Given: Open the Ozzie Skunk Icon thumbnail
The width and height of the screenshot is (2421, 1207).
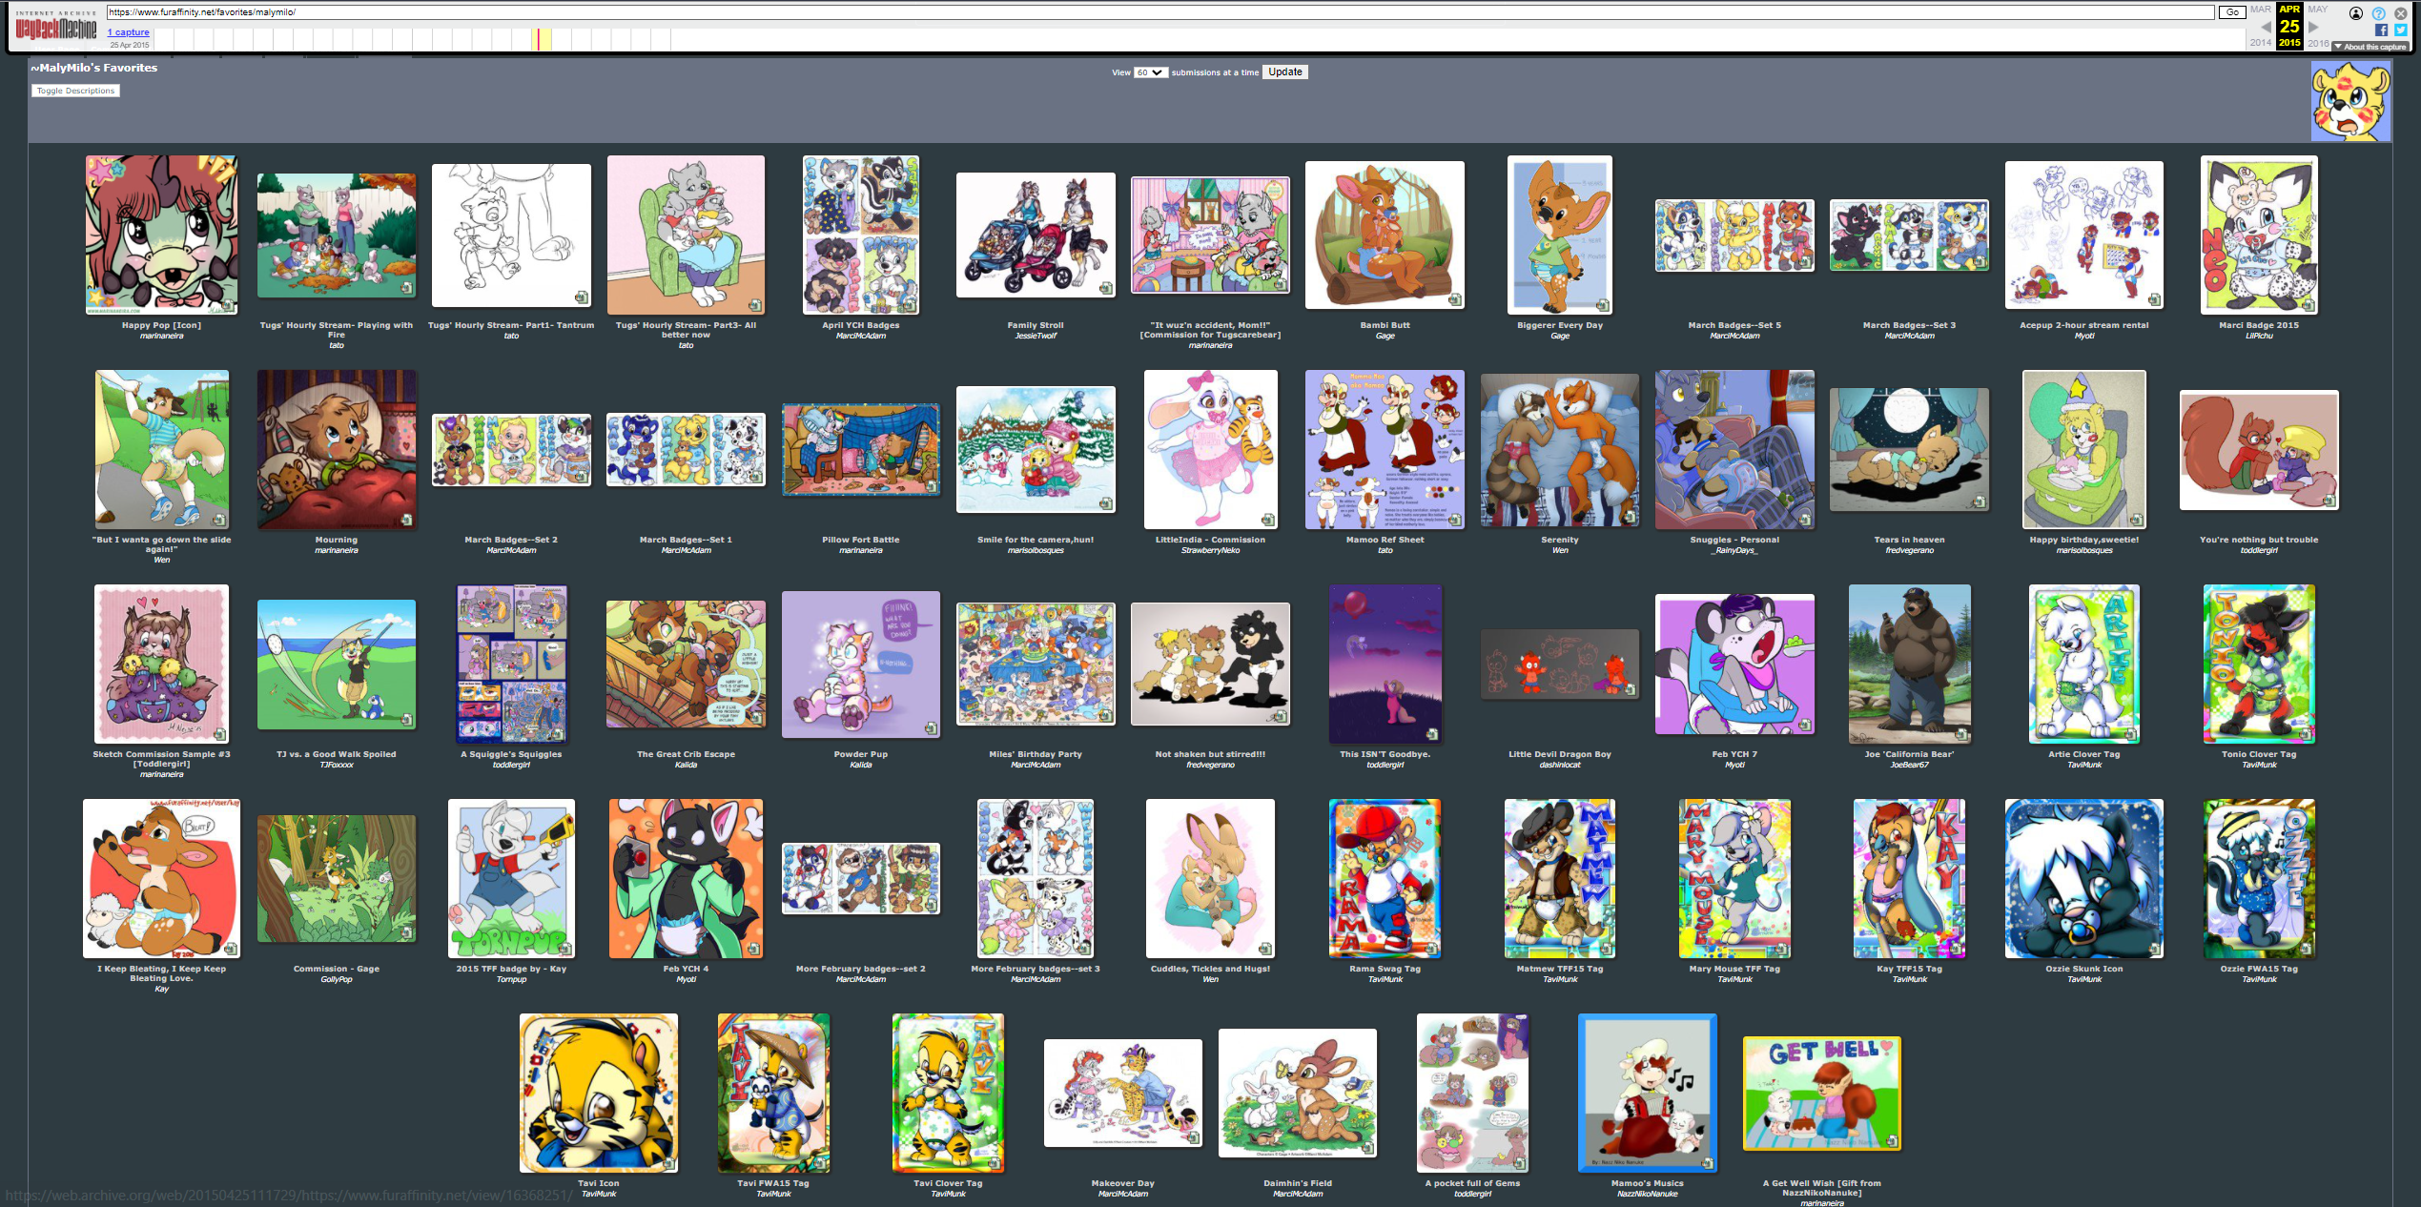Looking at the screenshot, I should [x=2083, y=879].
